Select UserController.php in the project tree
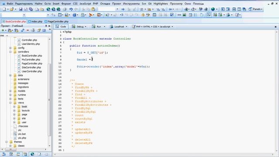Viewport: 279px width, 157px height. tap(32, 72)
